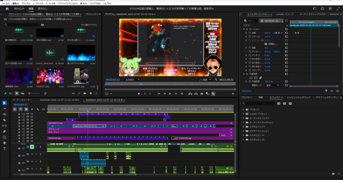Open the 通常 blend mode dropdown
The image size is (343, 180).
pos(272,85)
